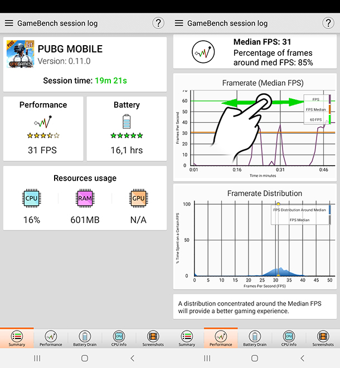
Task: Click the '601MB' RAM usage value
Action: pos(85,220)
